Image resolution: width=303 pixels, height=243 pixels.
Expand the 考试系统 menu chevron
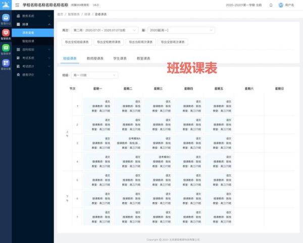[x=49, y=58]
